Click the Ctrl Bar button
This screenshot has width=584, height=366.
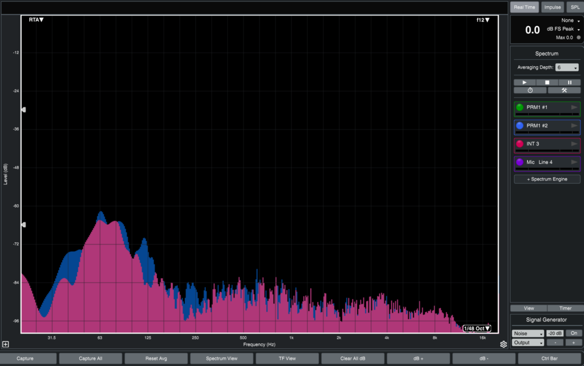click(549, 359)
